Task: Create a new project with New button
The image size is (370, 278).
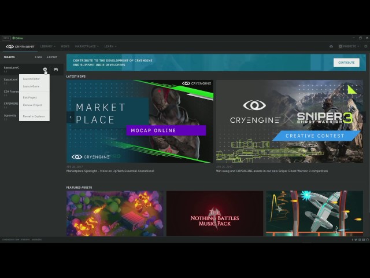Action: [x=39, y=57]
